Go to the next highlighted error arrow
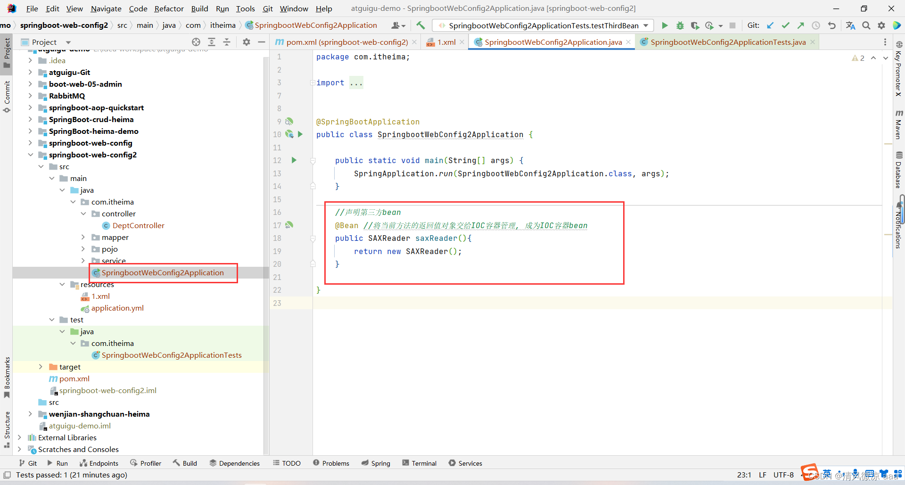The image size is (905, 485). [x=886, y=58]
